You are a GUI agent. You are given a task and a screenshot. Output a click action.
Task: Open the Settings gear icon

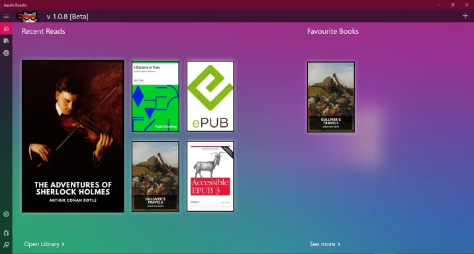point(6,214)
